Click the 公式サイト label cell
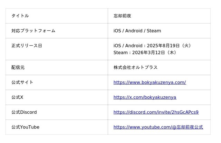Screen dimensions: 221x143 click(x=22, y=83)
